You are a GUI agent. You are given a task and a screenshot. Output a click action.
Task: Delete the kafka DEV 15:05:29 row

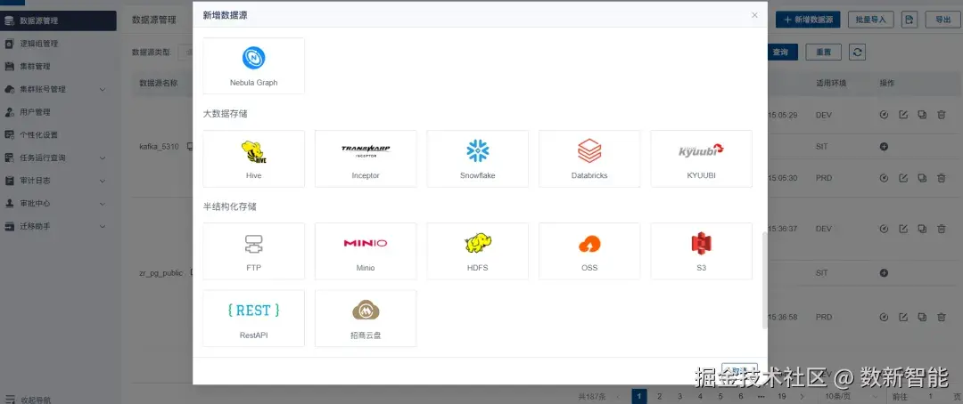[941, 115]
